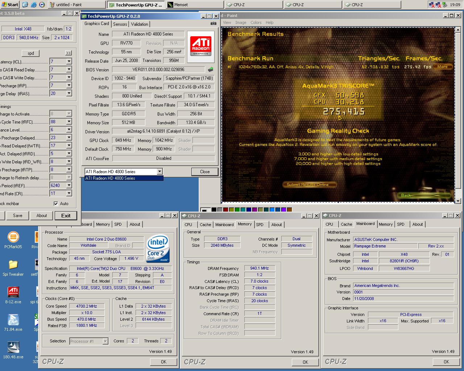Click the Paint vertical scrollbar down arrow

(458, 201)
